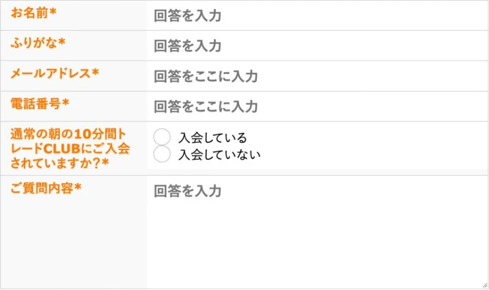The height and width of the screenshot is (290, 489).
Task: Click the required asterisk beside メールアドレス
Action: tap(95, 73)
